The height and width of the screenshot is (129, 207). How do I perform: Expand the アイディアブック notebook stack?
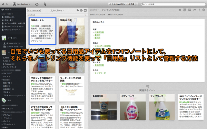pyautogui.click(x=2, y=67)
